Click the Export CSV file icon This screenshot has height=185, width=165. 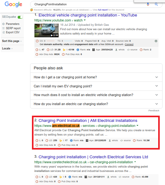[x=3, y=32]
